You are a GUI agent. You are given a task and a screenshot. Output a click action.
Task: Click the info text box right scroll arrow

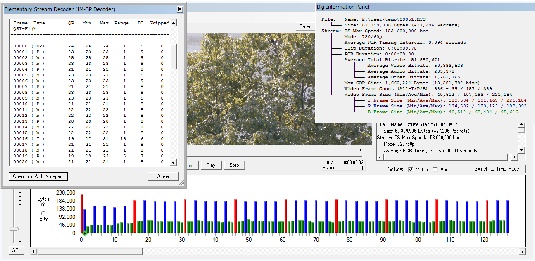click(x=514, y=157)
